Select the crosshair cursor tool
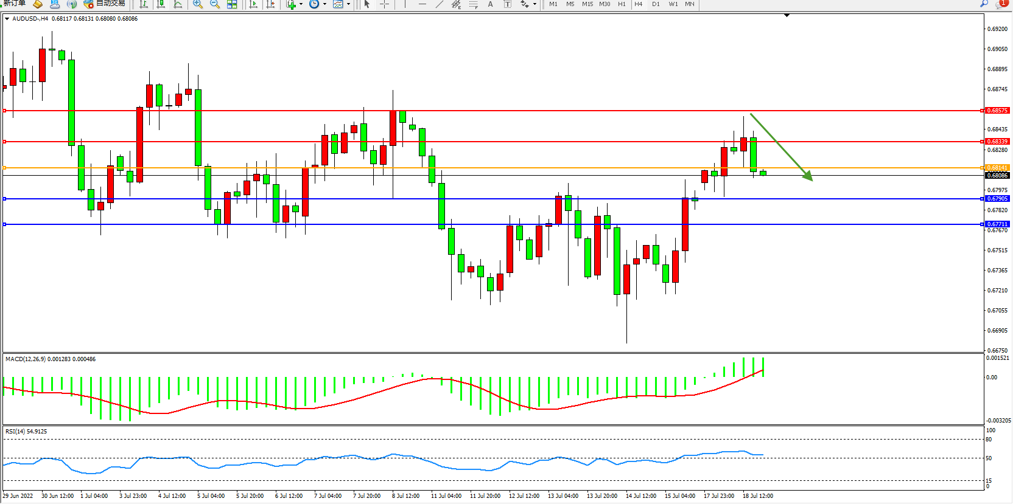Viewport: 1013px width, 504px height. pyautogui.click(x=384, y=4)
